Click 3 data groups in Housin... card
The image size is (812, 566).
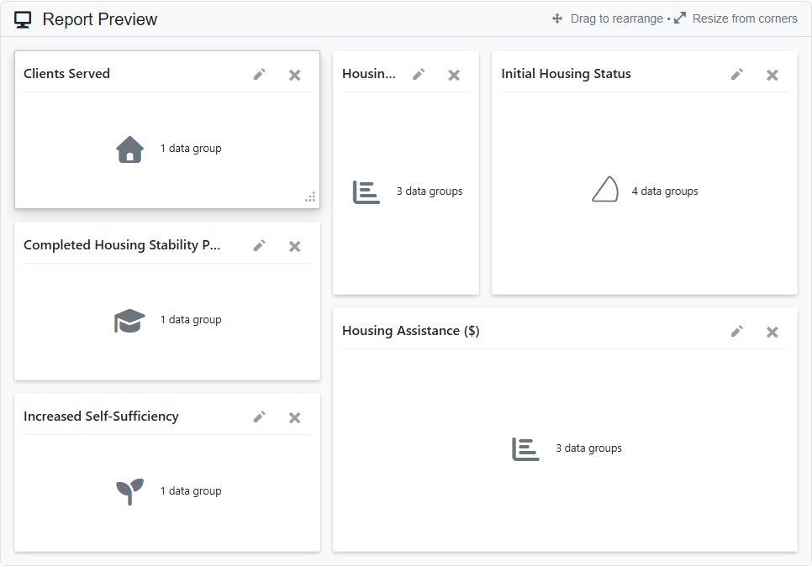tap(430, 191)
